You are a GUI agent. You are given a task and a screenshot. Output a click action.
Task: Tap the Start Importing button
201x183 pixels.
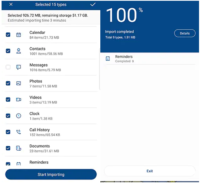click(51, 174)
